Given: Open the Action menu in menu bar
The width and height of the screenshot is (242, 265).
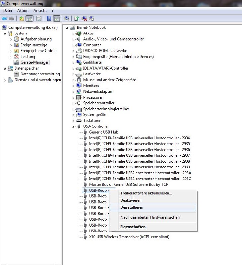Looking at the screenshot, I should [23, 11].
